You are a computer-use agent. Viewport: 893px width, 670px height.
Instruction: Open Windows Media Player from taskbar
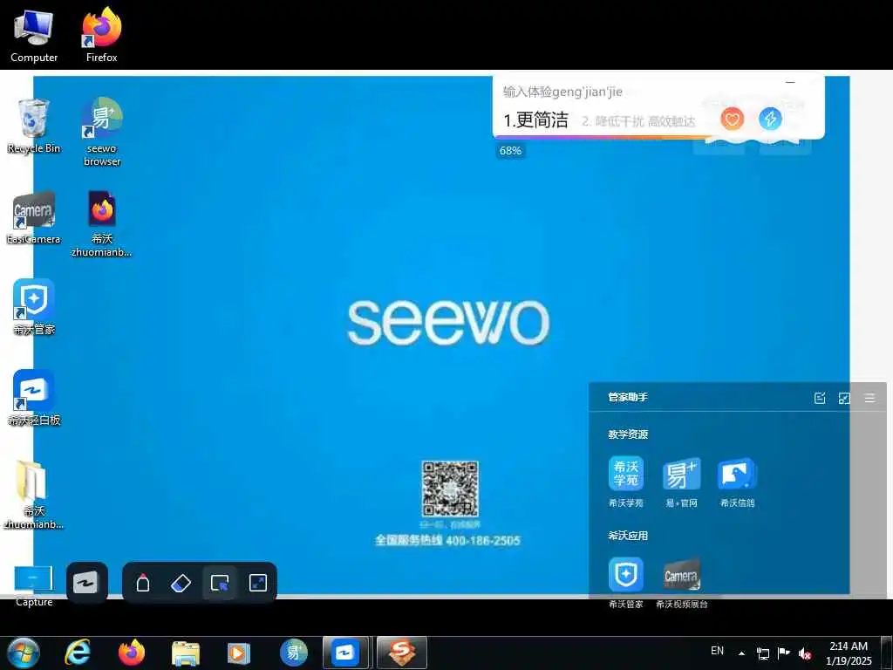coord(239,653)
